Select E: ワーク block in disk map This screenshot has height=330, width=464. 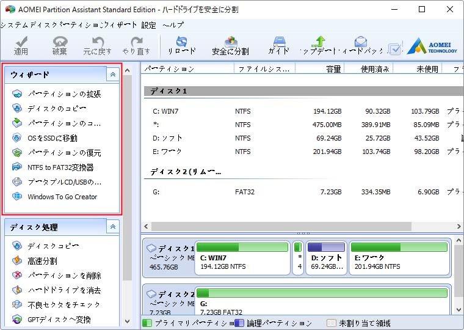pyautogui.click(x=399, y=258)
